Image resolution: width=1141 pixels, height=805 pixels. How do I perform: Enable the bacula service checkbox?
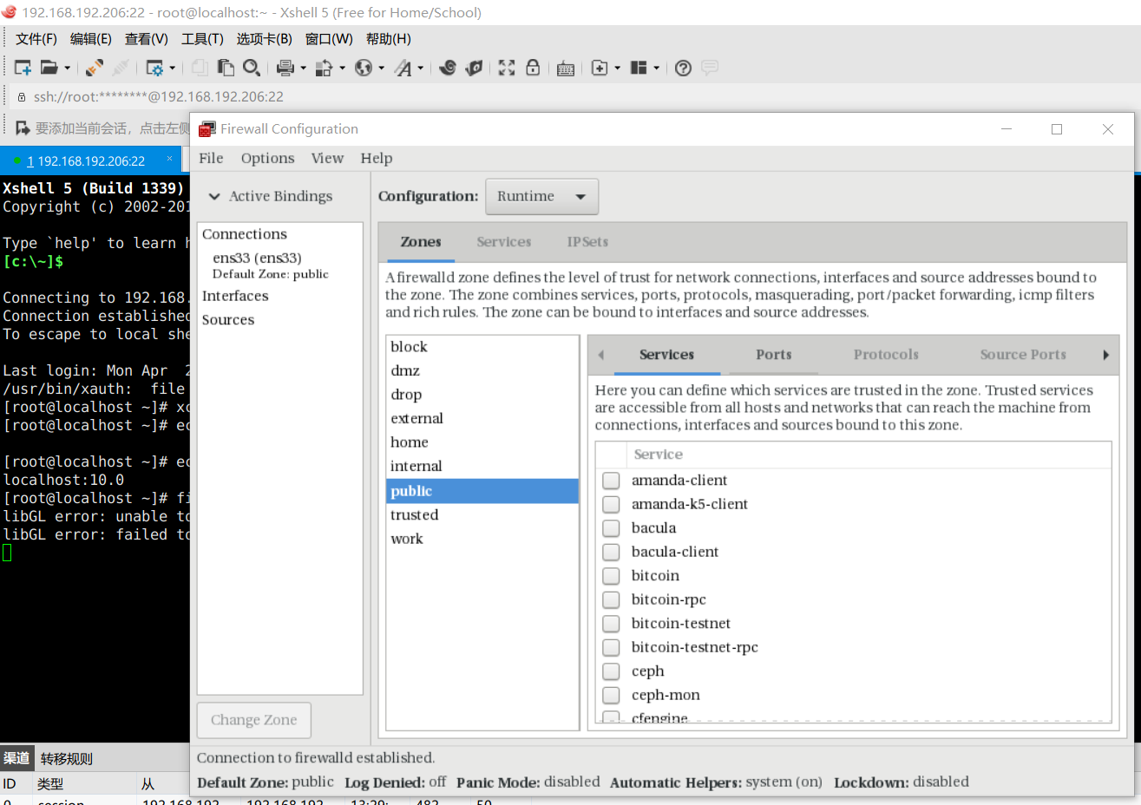tap(611, 528)
